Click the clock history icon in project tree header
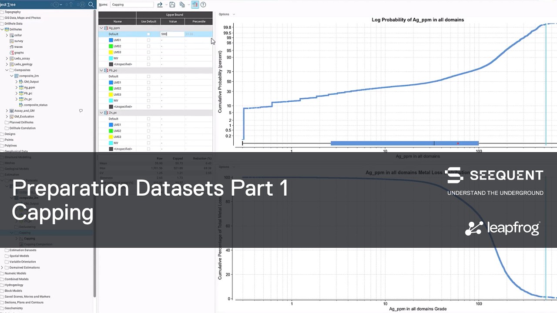The width and height of the screenshot is (557, 313). point(56,4)
